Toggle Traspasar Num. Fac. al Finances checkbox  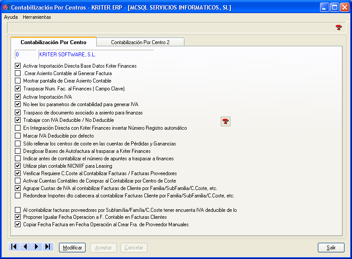click(x=18, y=89)
